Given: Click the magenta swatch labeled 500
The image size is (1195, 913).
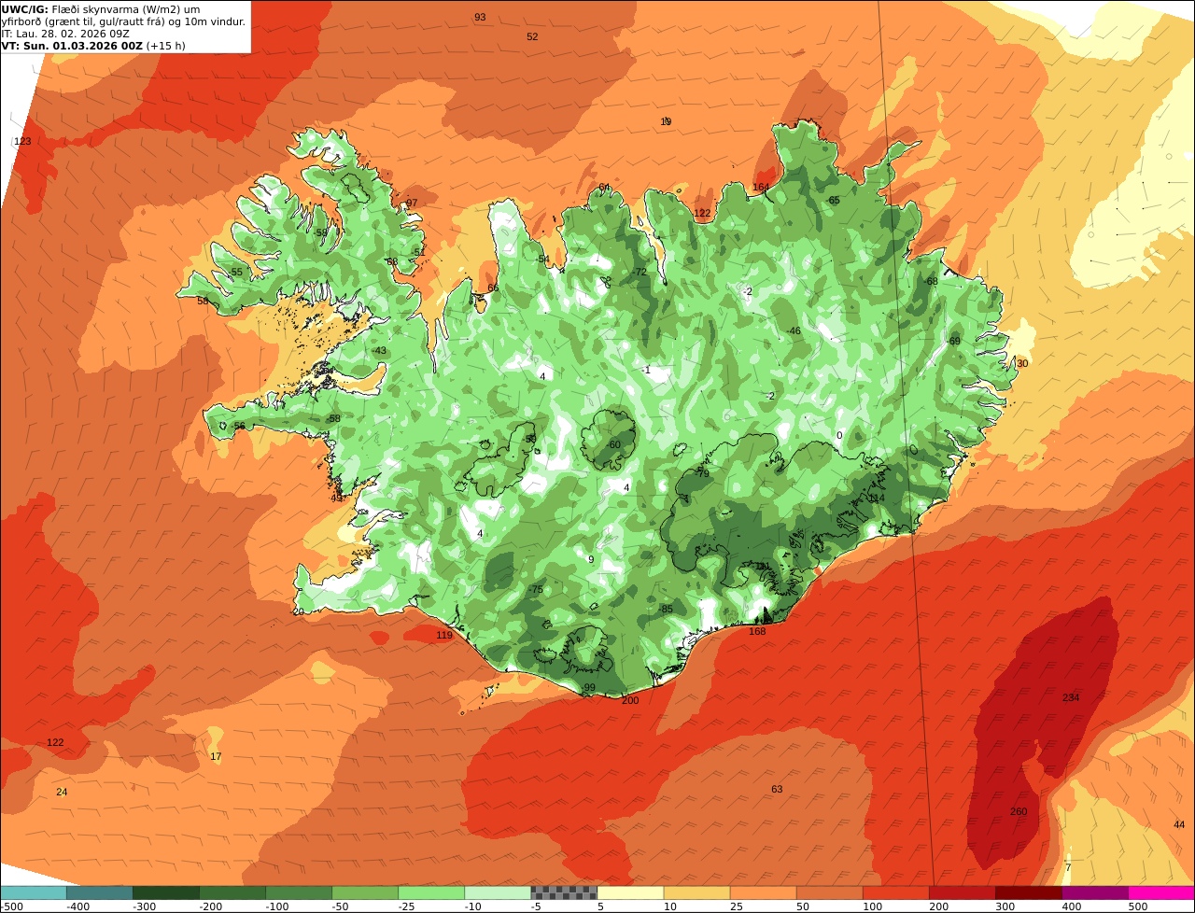Looking at the screenshot, I should coord(1161,892).
